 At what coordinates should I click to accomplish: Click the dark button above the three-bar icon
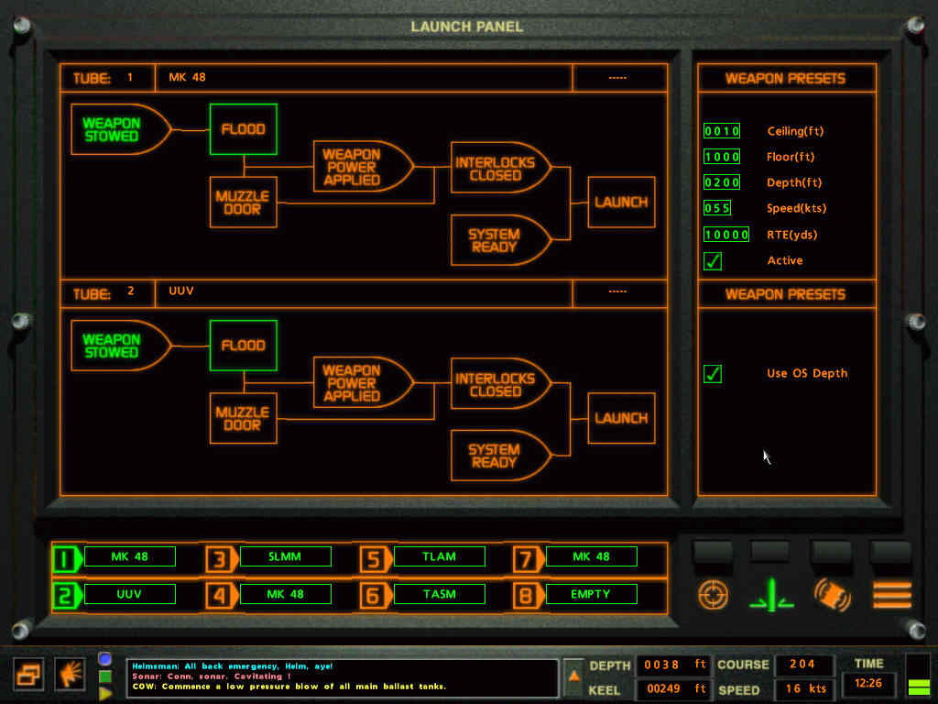(x=890, y=551)
